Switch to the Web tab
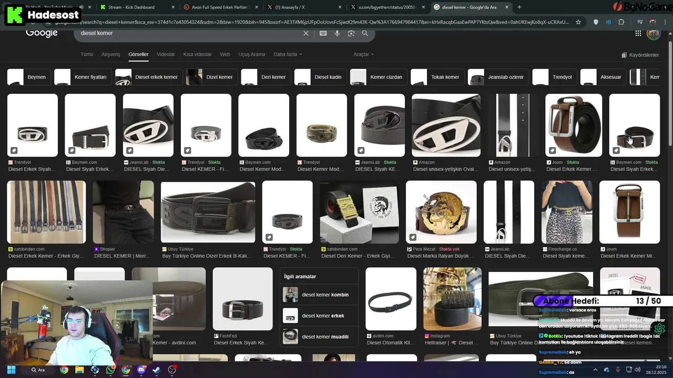 (225, 54)
